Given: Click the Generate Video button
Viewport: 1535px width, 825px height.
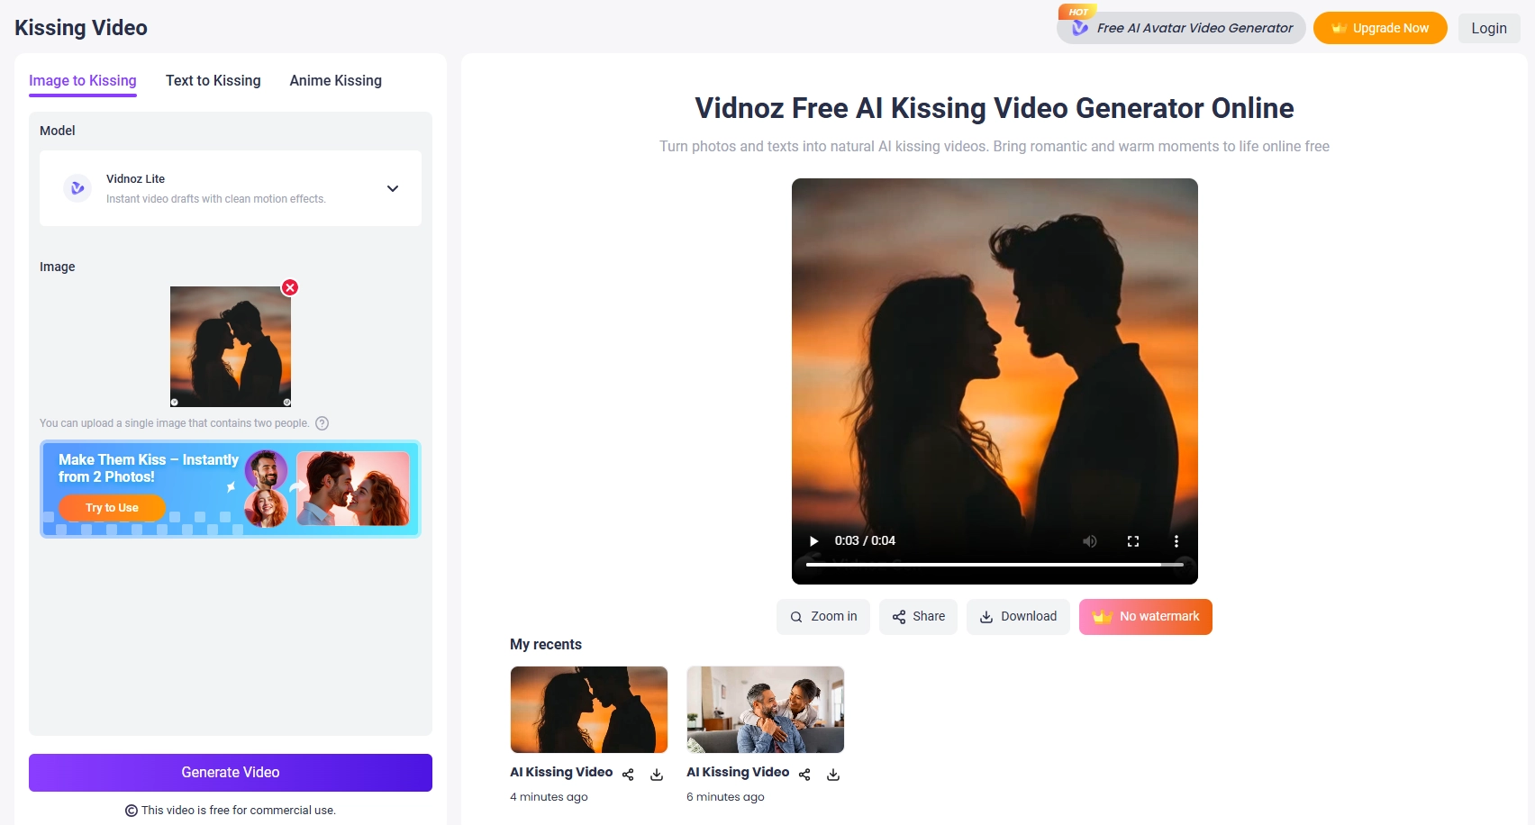Looking at the screenshot, I should (x=230, y=772).
